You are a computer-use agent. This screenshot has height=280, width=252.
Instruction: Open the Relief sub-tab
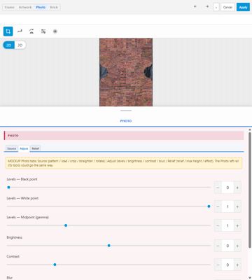pyautogui.click(x=36, y=148)
